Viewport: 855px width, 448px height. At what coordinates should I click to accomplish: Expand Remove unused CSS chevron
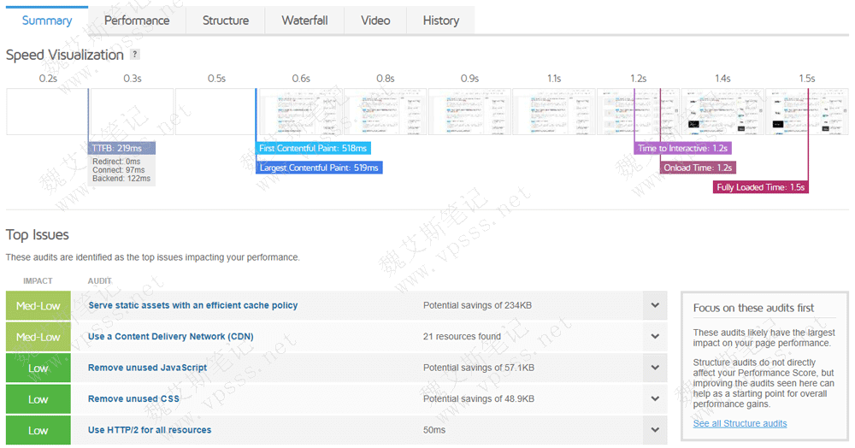(x=655, y=399)
